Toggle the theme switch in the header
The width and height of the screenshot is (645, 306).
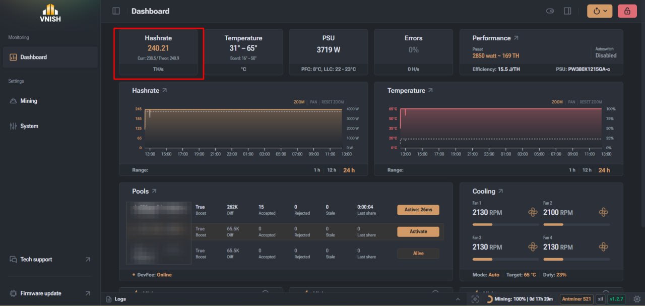pos(550,11)
